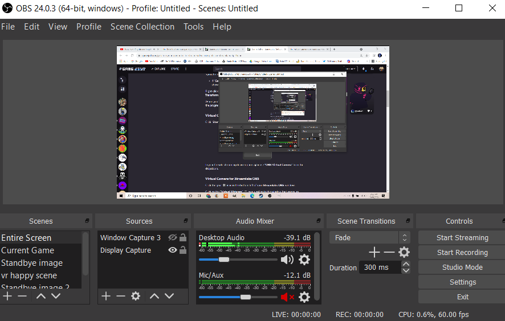This screenshot has width=505, height=321.
Task: Toggle lock on Window Capture 3
Action: point(183,237)
